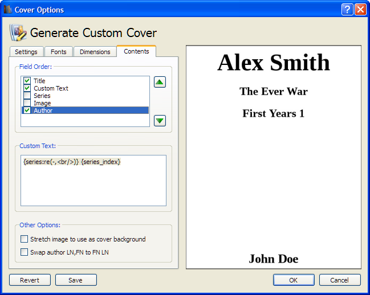
Task: Select the Contents tab
Action: coord(136,51)
